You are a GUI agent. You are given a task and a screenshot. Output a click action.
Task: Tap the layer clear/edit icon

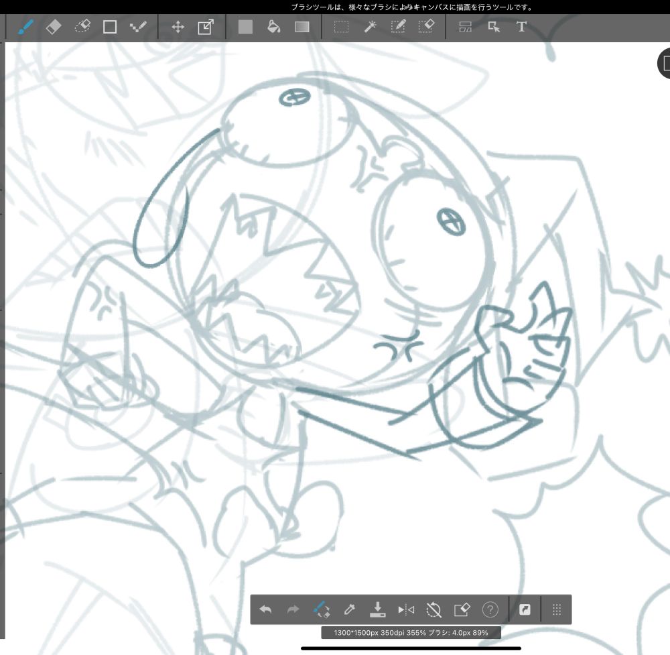point(462,609)
